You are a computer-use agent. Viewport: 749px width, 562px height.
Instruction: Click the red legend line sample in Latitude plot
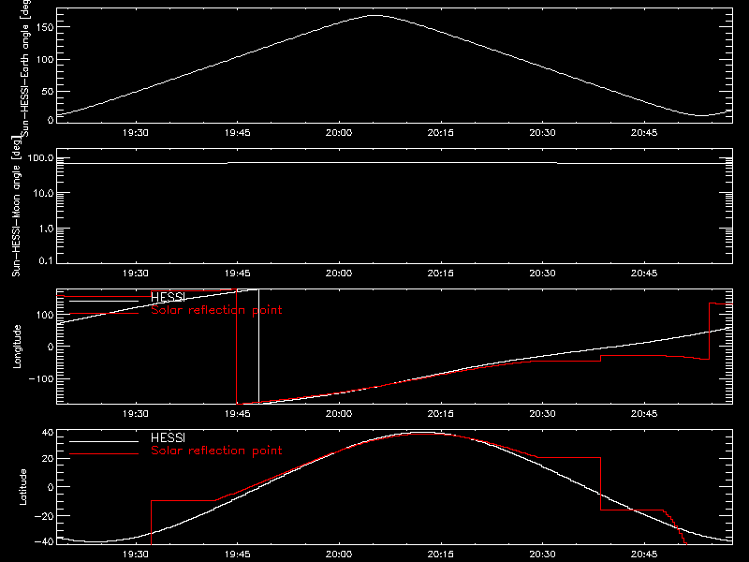(x=104, y=454)
